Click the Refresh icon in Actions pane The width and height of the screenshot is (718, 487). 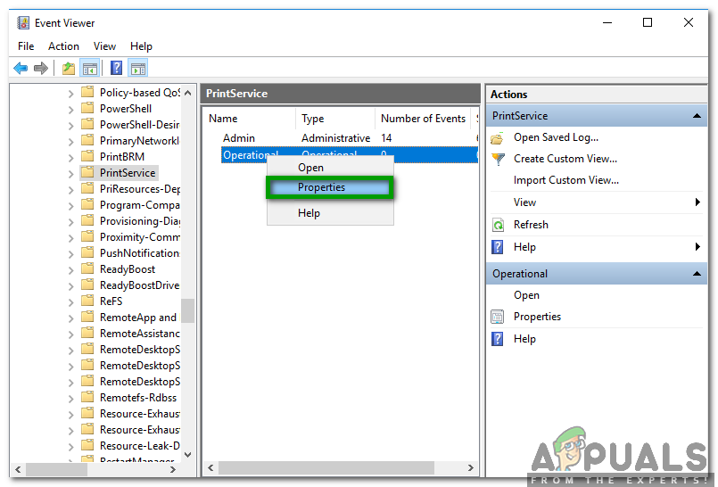[498, 225]
